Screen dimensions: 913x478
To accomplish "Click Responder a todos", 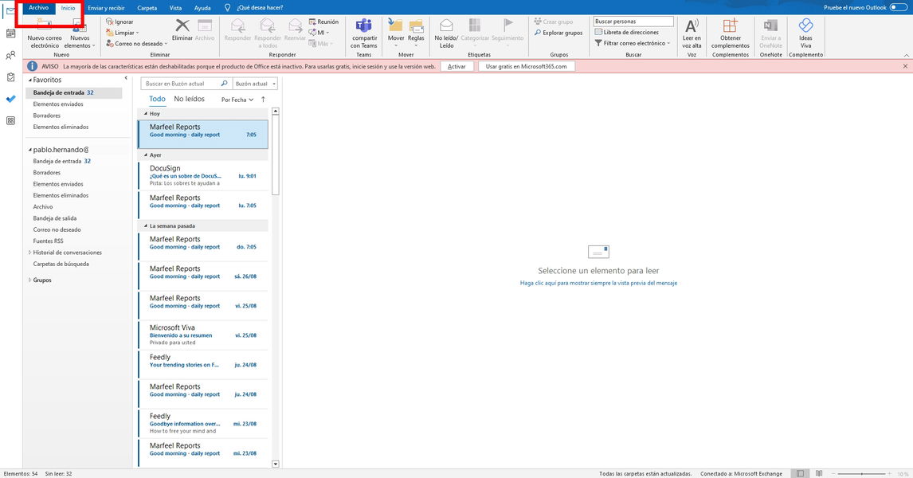I will [267, 33].
